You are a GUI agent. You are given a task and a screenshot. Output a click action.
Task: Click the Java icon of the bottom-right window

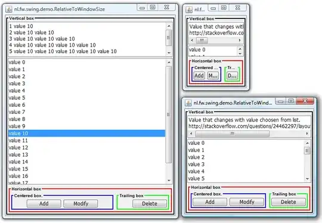click(x=188, y=103)
